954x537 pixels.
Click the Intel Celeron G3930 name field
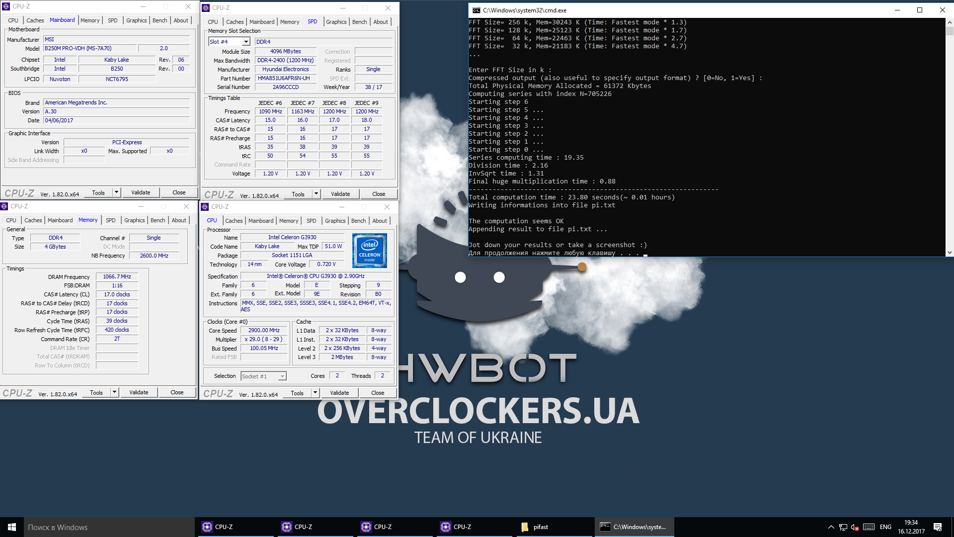pyautogui.click(x=292, y=237)
